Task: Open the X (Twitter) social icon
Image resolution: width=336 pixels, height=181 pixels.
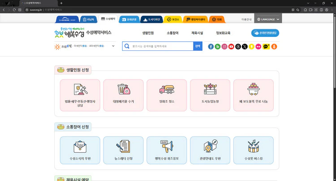Action: pos(245,47)
